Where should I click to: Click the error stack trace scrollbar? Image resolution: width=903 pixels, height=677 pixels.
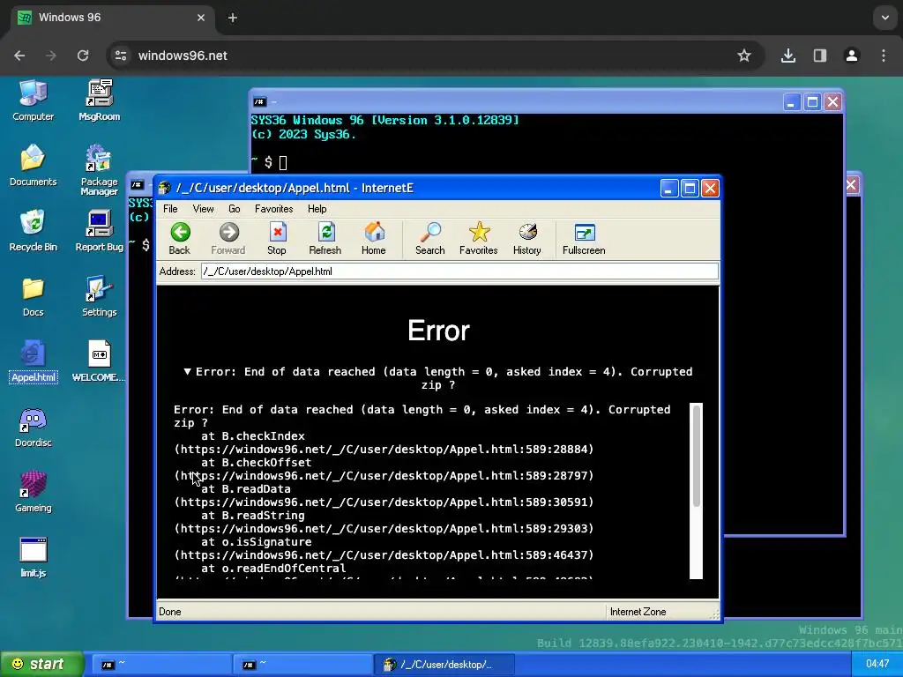[x=697, y=490]
